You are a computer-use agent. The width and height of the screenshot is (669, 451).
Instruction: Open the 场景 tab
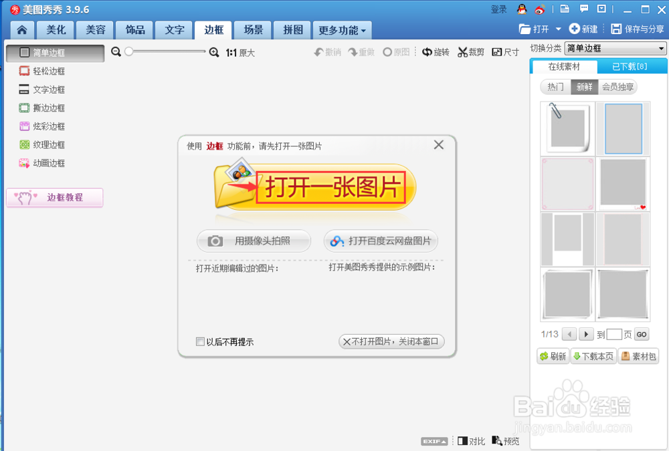click(x=254, y=30)
